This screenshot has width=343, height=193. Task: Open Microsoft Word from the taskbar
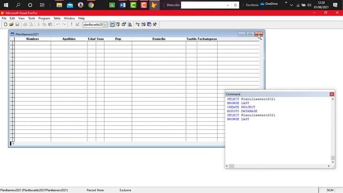click(123, 5)
